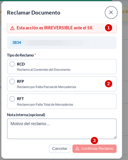
Task: Click the warning triangle in the red alert
Action: click(x=12, y=28)
